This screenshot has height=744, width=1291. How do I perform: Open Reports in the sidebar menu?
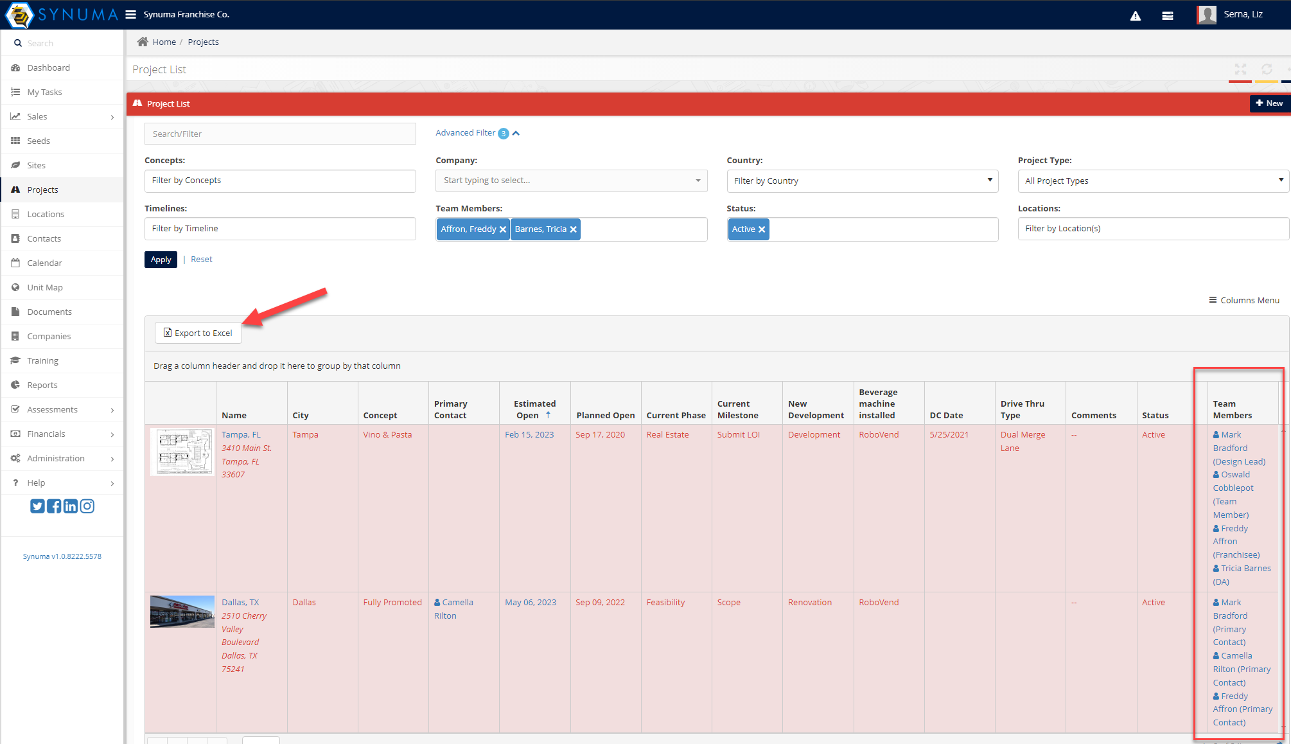42,385
